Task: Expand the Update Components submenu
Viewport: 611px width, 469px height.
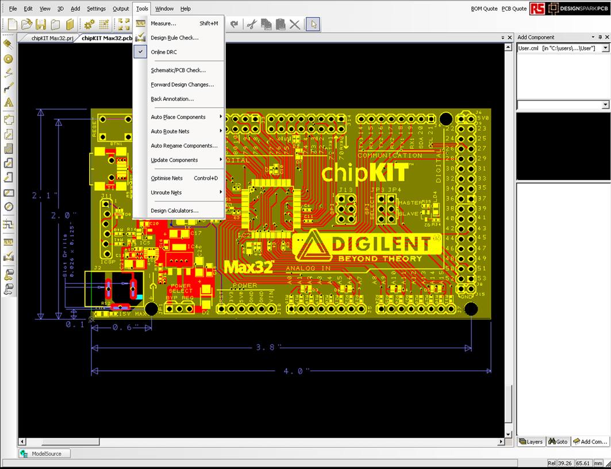Action: pyautogui.click(x=179, y=160)
